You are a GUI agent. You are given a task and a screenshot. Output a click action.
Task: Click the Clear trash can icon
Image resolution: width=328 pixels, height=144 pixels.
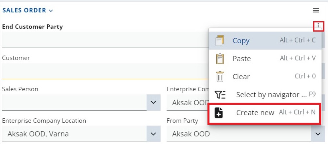(220, 76)
